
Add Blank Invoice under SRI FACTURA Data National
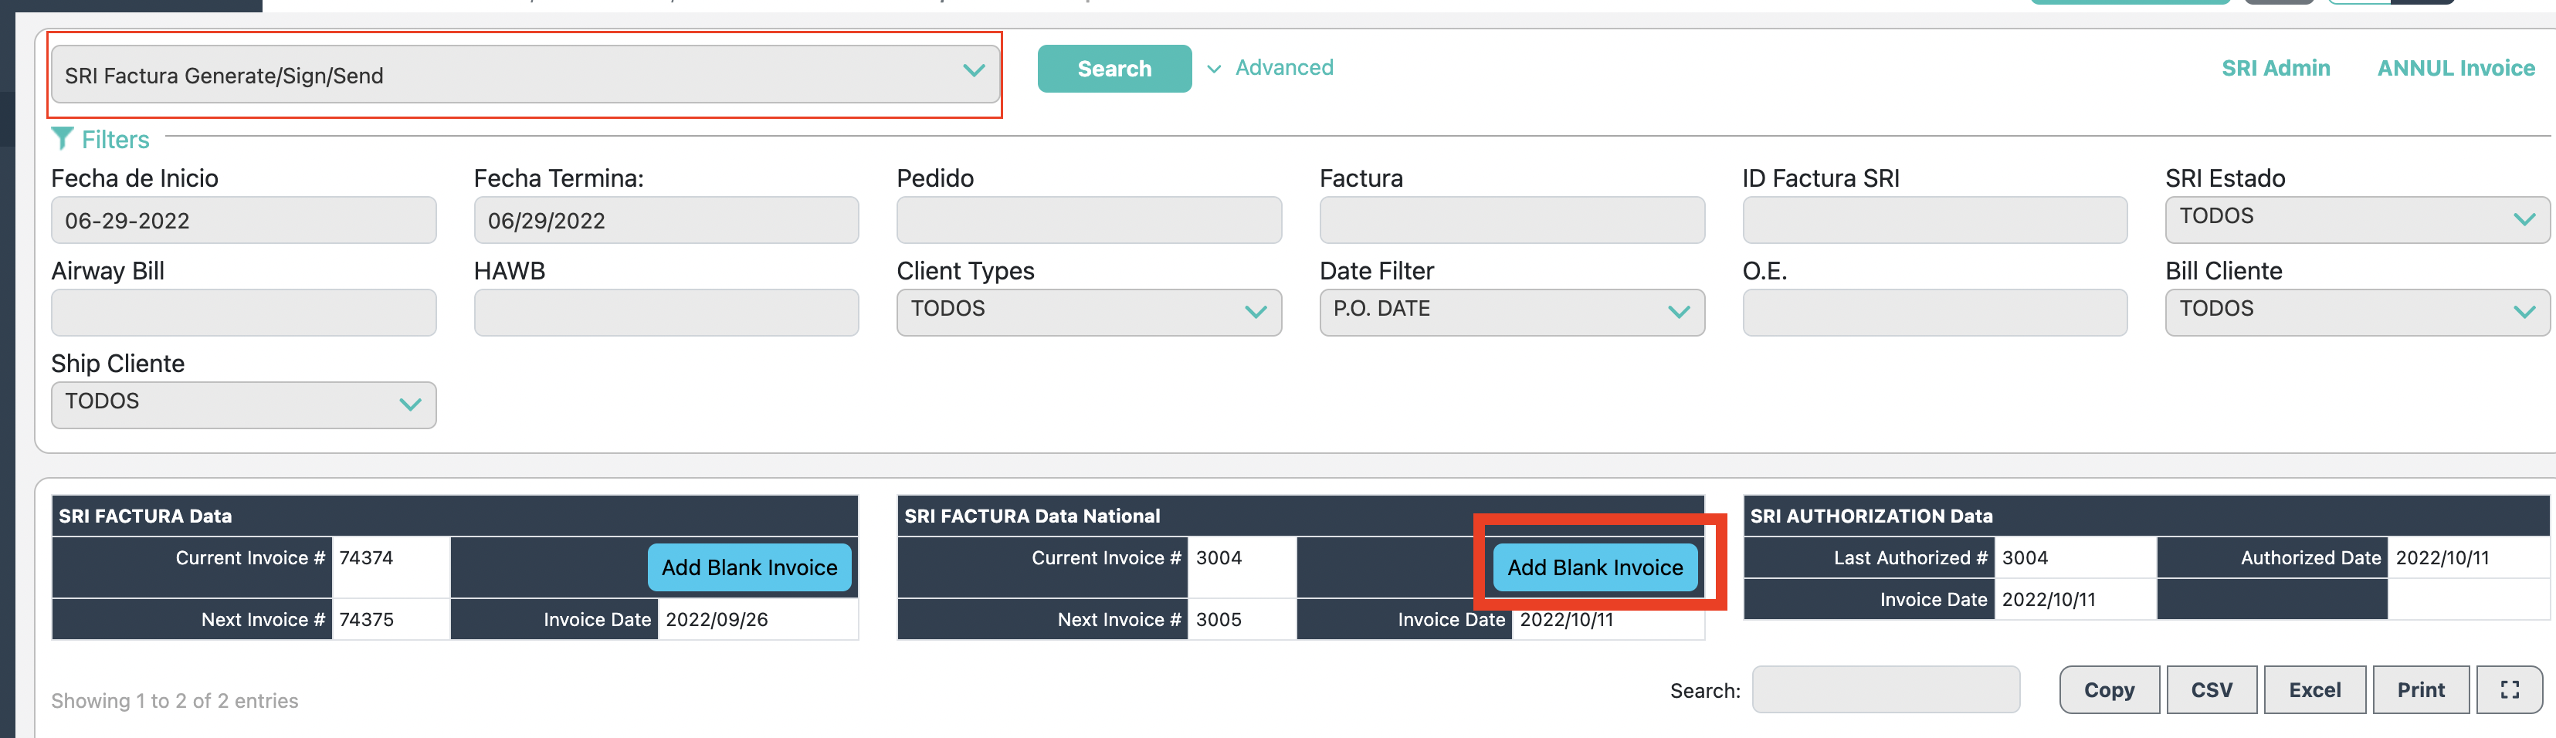point(1594,567)
